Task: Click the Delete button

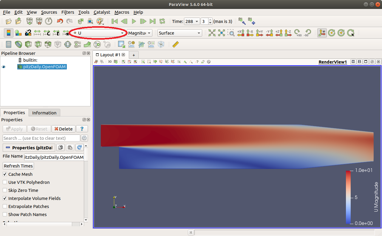Action: (x=64, y=129)
